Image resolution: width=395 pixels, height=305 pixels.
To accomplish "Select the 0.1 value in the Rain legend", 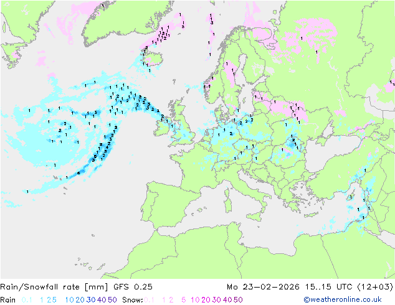I will 27,300.
